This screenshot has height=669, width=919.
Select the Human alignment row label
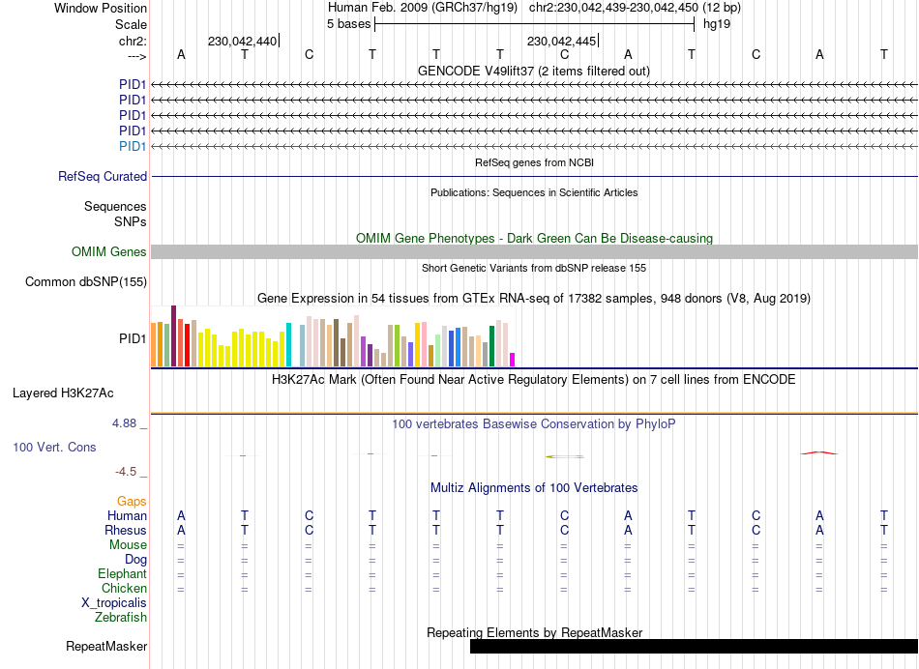(x=127, y=515)
